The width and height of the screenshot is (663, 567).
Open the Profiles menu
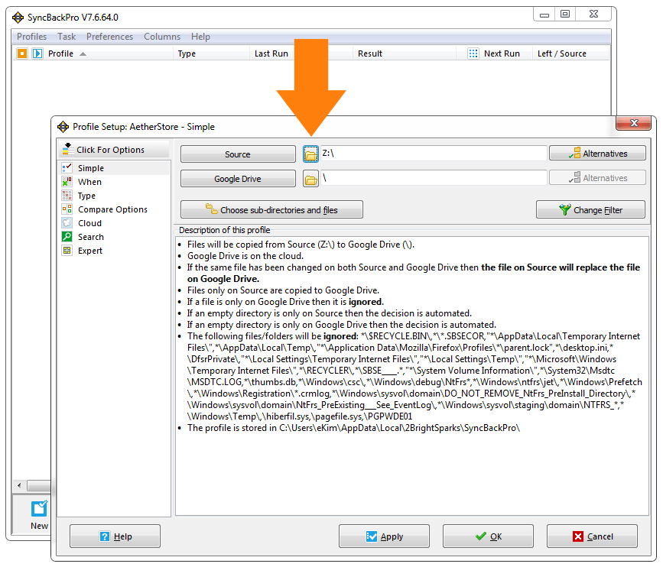point(31,37)
